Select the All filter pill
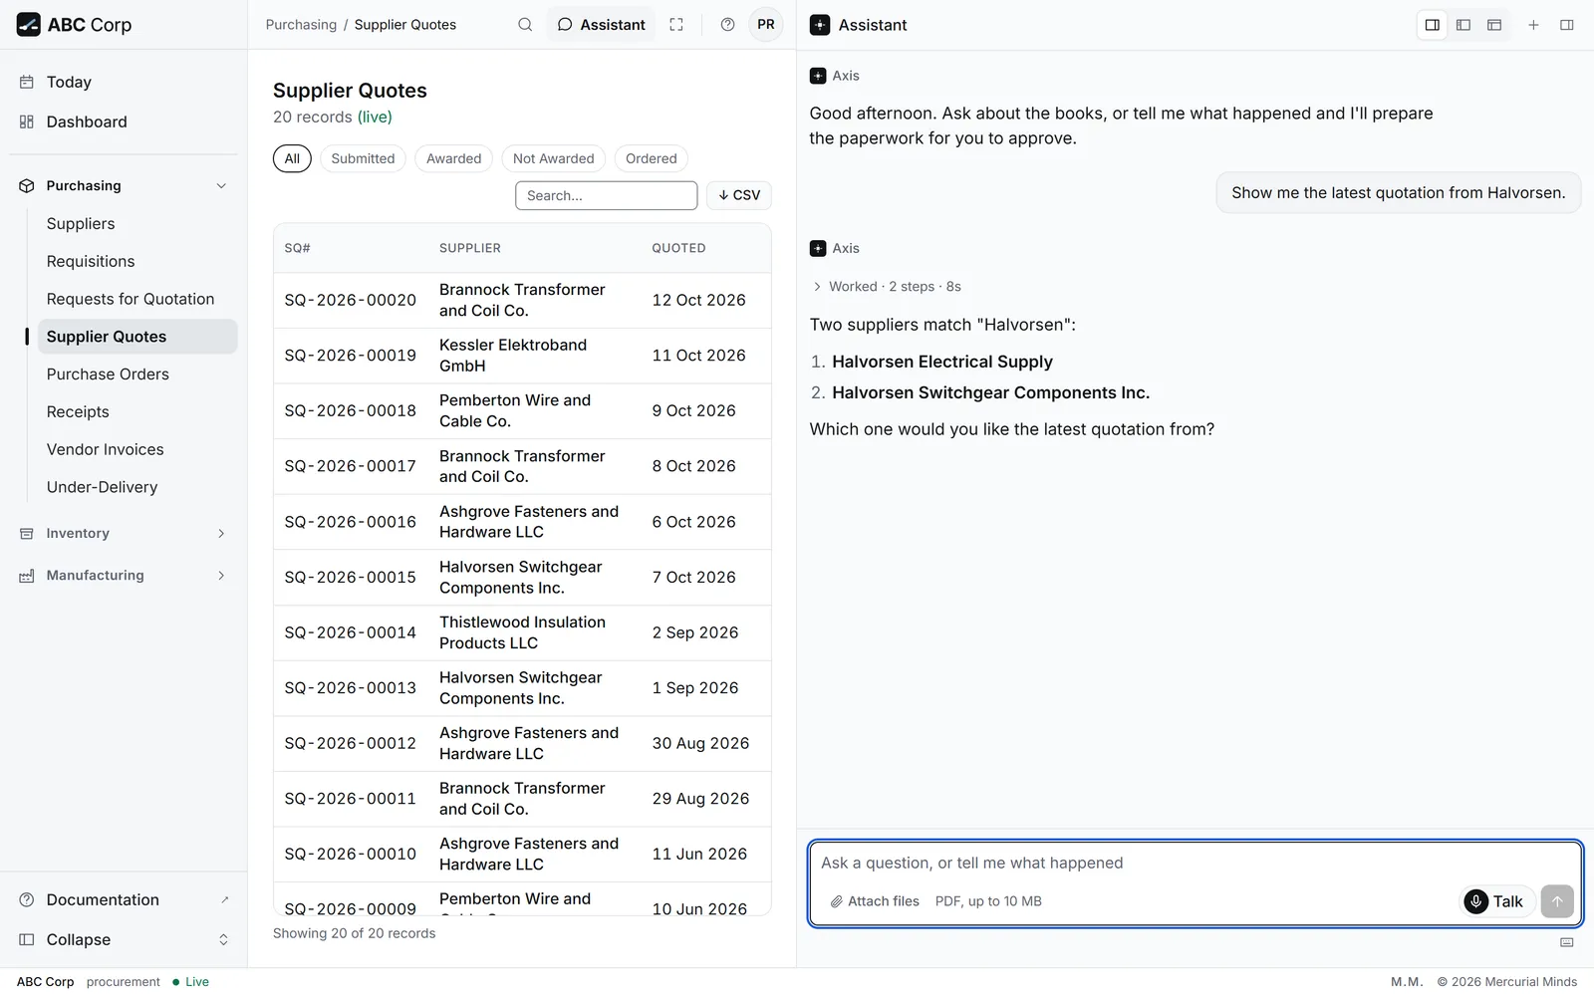Viewport: 1594px width, 996px height. [292, 158]
